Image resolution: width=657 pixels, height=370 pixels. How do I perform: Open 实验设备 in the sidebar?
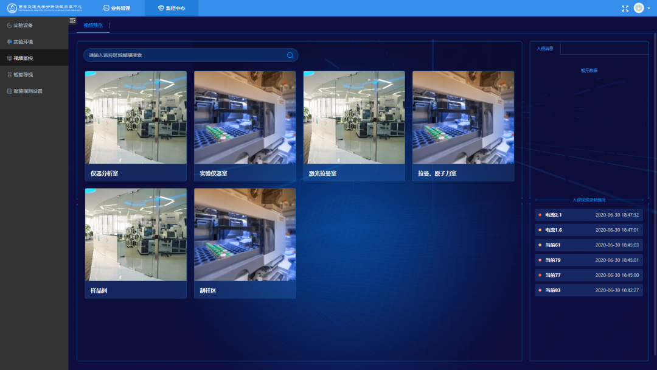(x=34, y=25)
